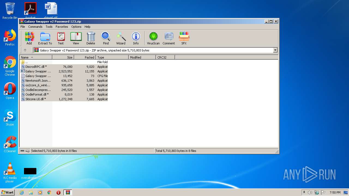Open VLC media player desktop shortcut
Viewport: 349px width, 196px height.
click(10, 173)
